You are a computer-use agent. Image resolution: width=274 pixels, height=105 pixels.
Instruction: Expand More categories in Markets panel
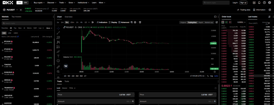49,28
